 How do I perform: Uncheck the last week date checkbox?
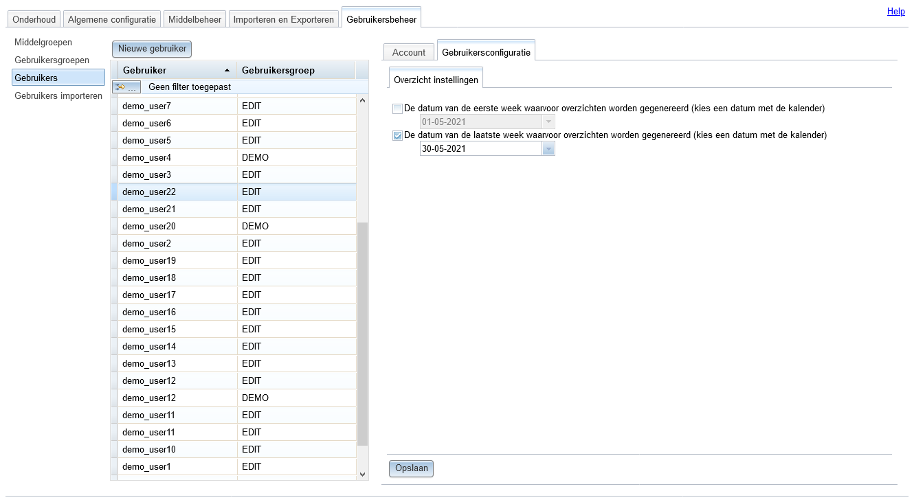click(x=397, y=135)
